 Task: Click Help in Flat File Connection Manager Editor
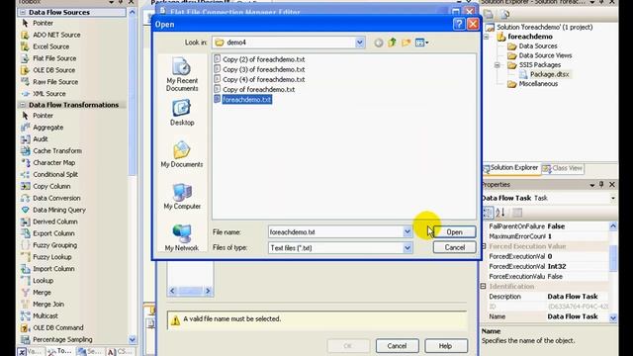446,346
